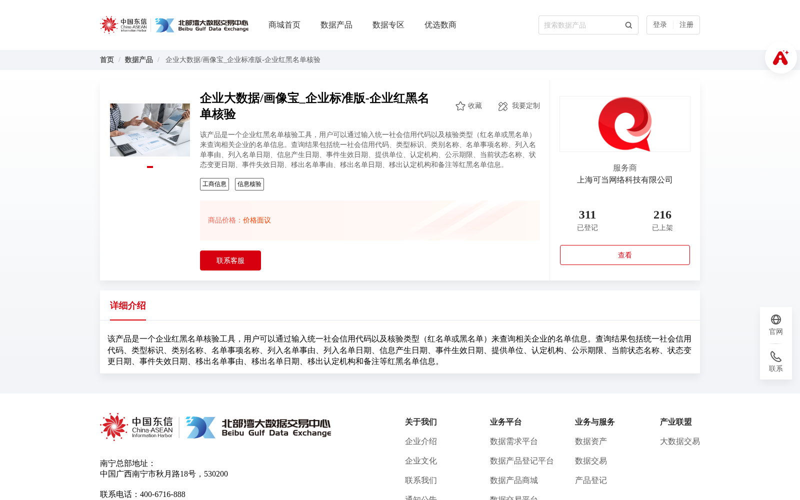The width and height of the screenshot is (800, 500).
Task: Open 数据产品 navigation menu item
Action: tap(336, 25)
